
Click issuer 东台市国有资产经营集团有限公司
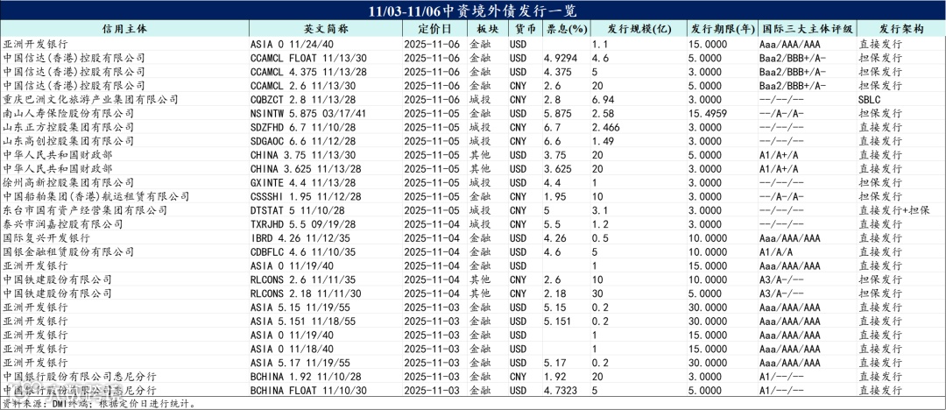point(84,211)
